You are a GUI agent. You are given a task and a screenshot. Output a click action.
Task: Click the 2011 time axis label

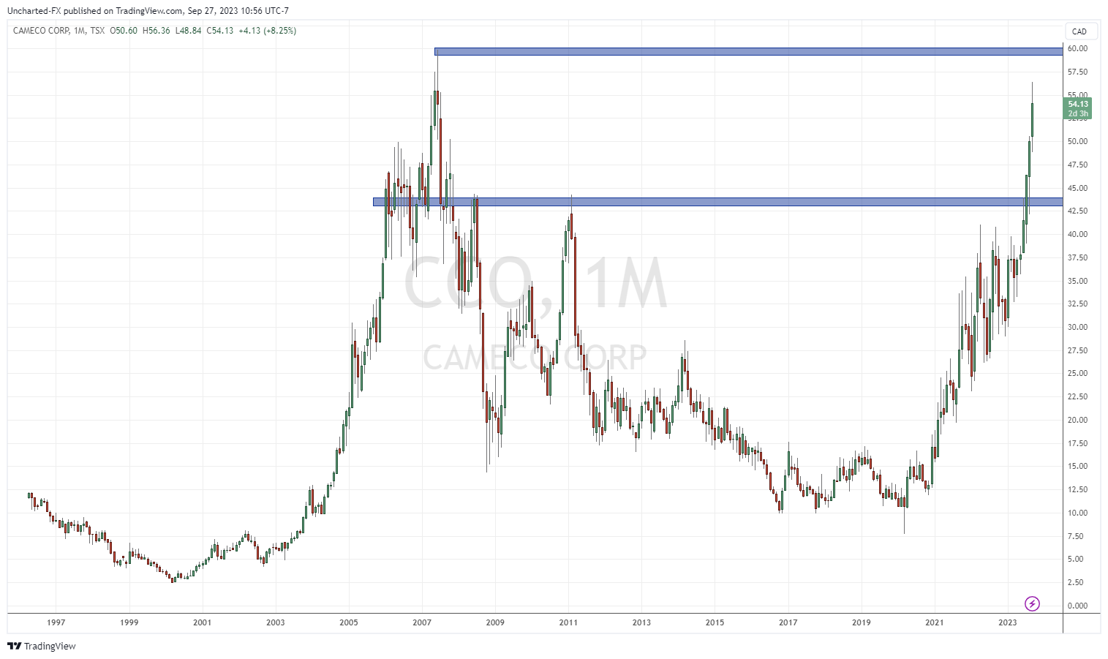pos(568,623)
